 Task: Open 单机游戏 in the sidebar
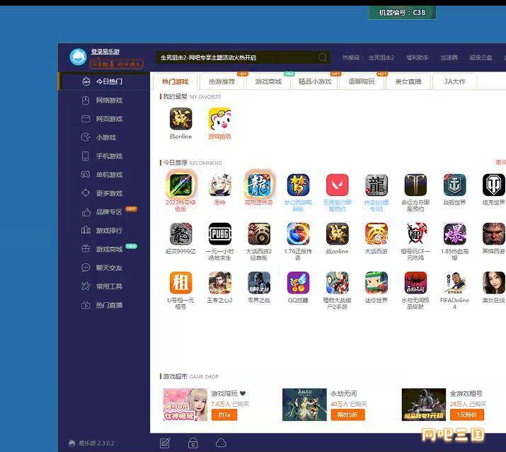click(x=104, y=175)
